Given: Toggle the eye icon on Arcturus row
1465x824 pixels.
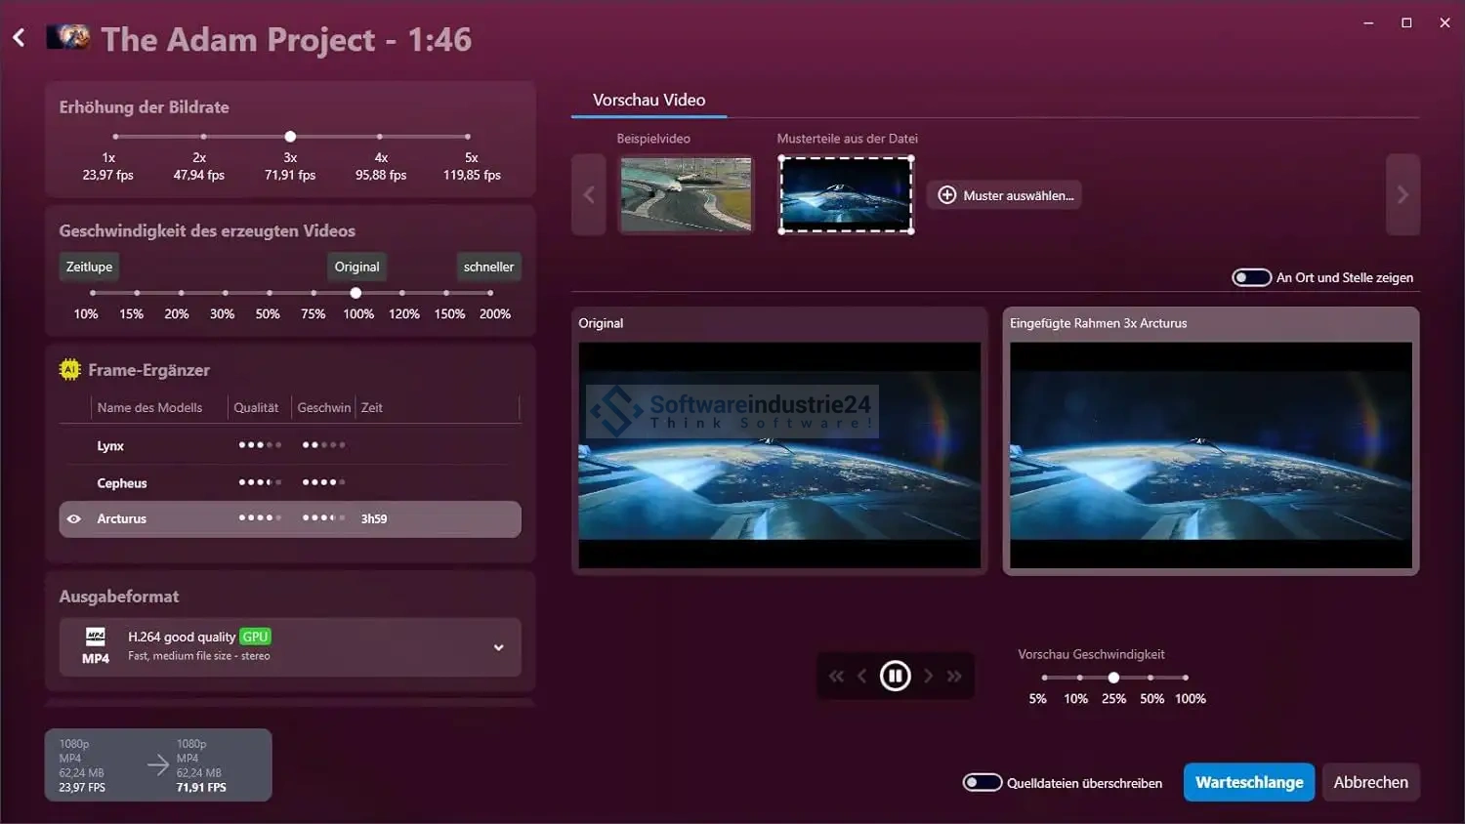Looking at the screenshot, I should coord(74,519).
